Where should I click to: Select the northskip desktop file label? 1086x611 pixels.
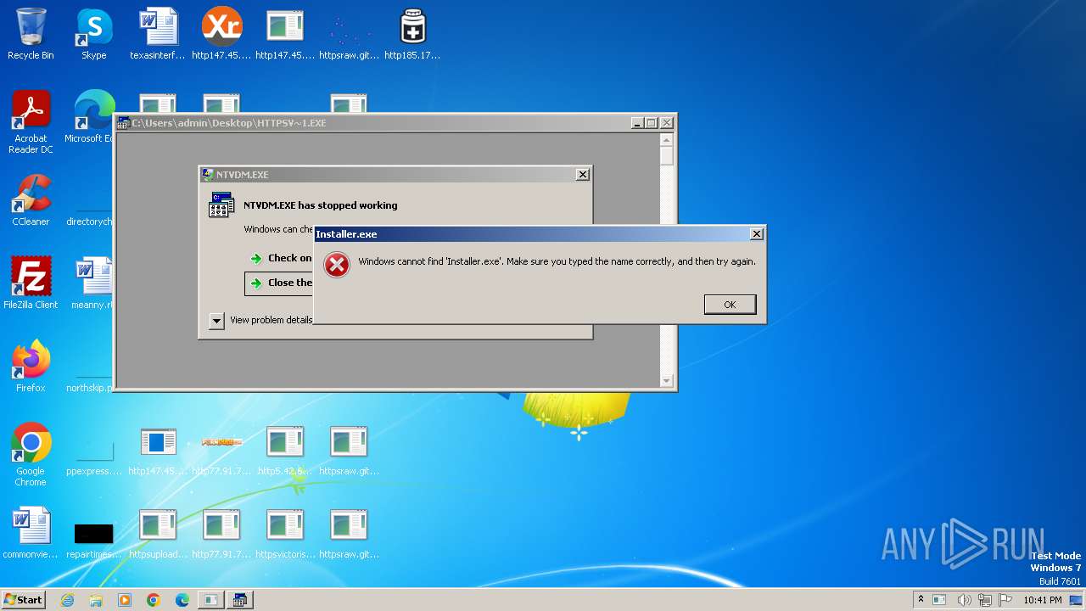(90, 388)
